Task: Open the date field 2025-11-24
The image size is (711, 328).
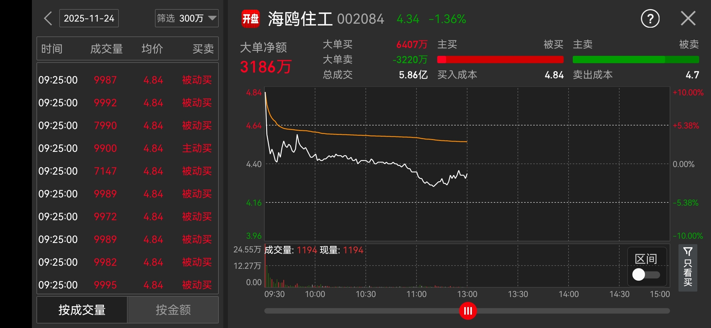Action: (89, 19)
